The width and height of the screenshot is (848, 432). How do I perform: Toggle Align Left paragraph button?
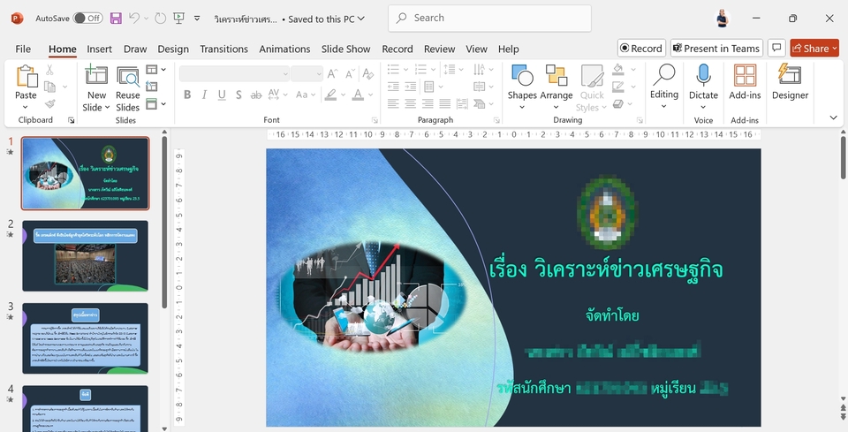point(393,103)
